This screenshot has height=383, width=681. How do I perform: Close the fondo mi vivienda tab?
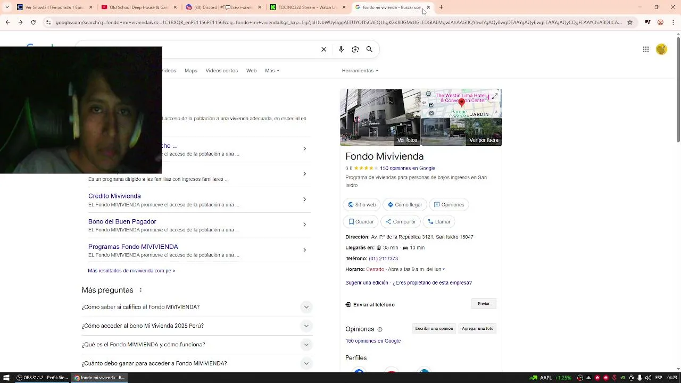[428, 7]
